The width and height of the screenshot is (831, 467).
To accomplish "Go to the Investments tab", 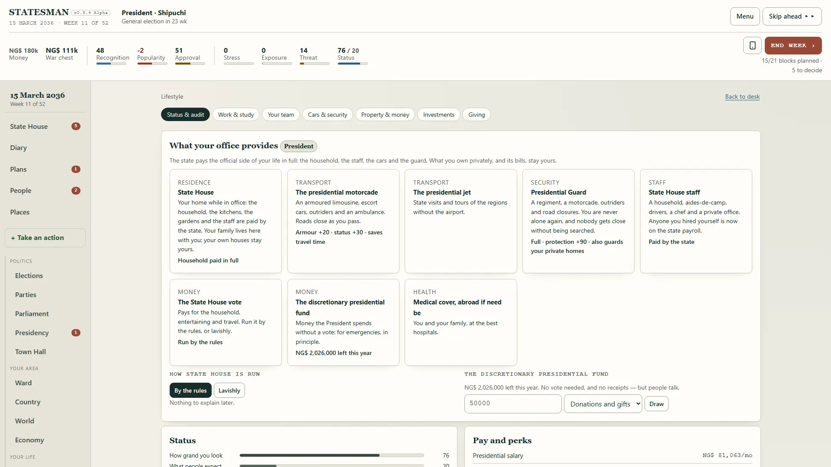I will click(439, 115).
